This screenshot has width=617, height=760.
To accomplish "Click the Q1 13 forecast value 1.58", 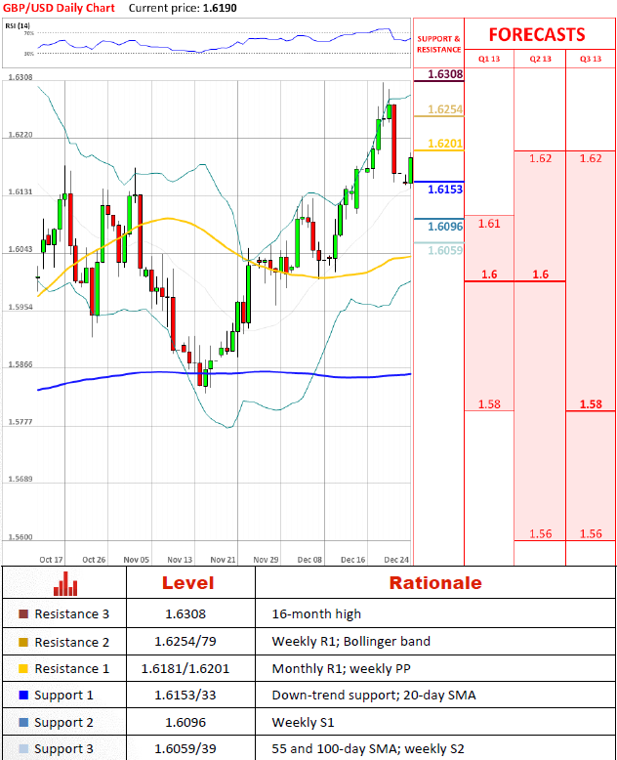I will (489, 404).
